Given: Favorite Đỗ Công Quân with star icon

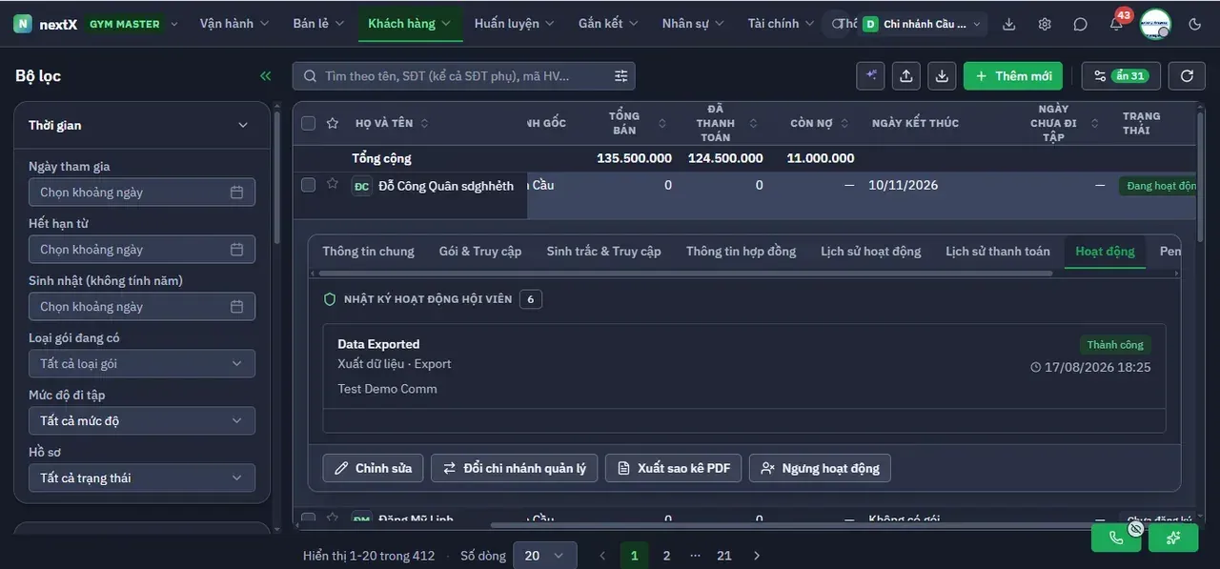Looking at the screenshot, I should pos(333,184).
